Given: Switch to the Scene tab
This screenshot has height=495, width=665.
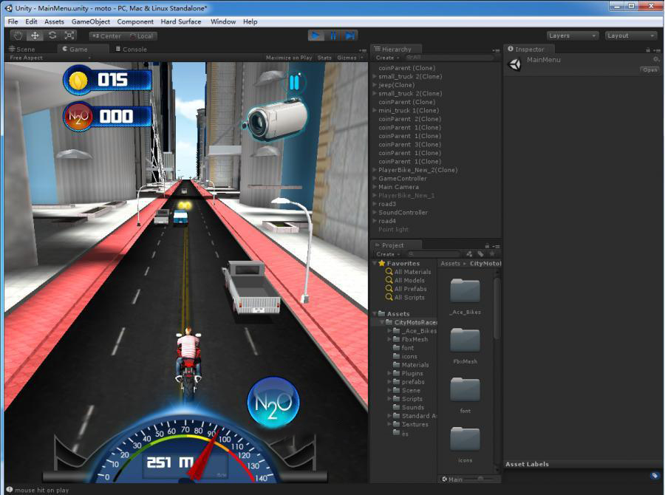Looking at the screenshot, I should 23,49.
